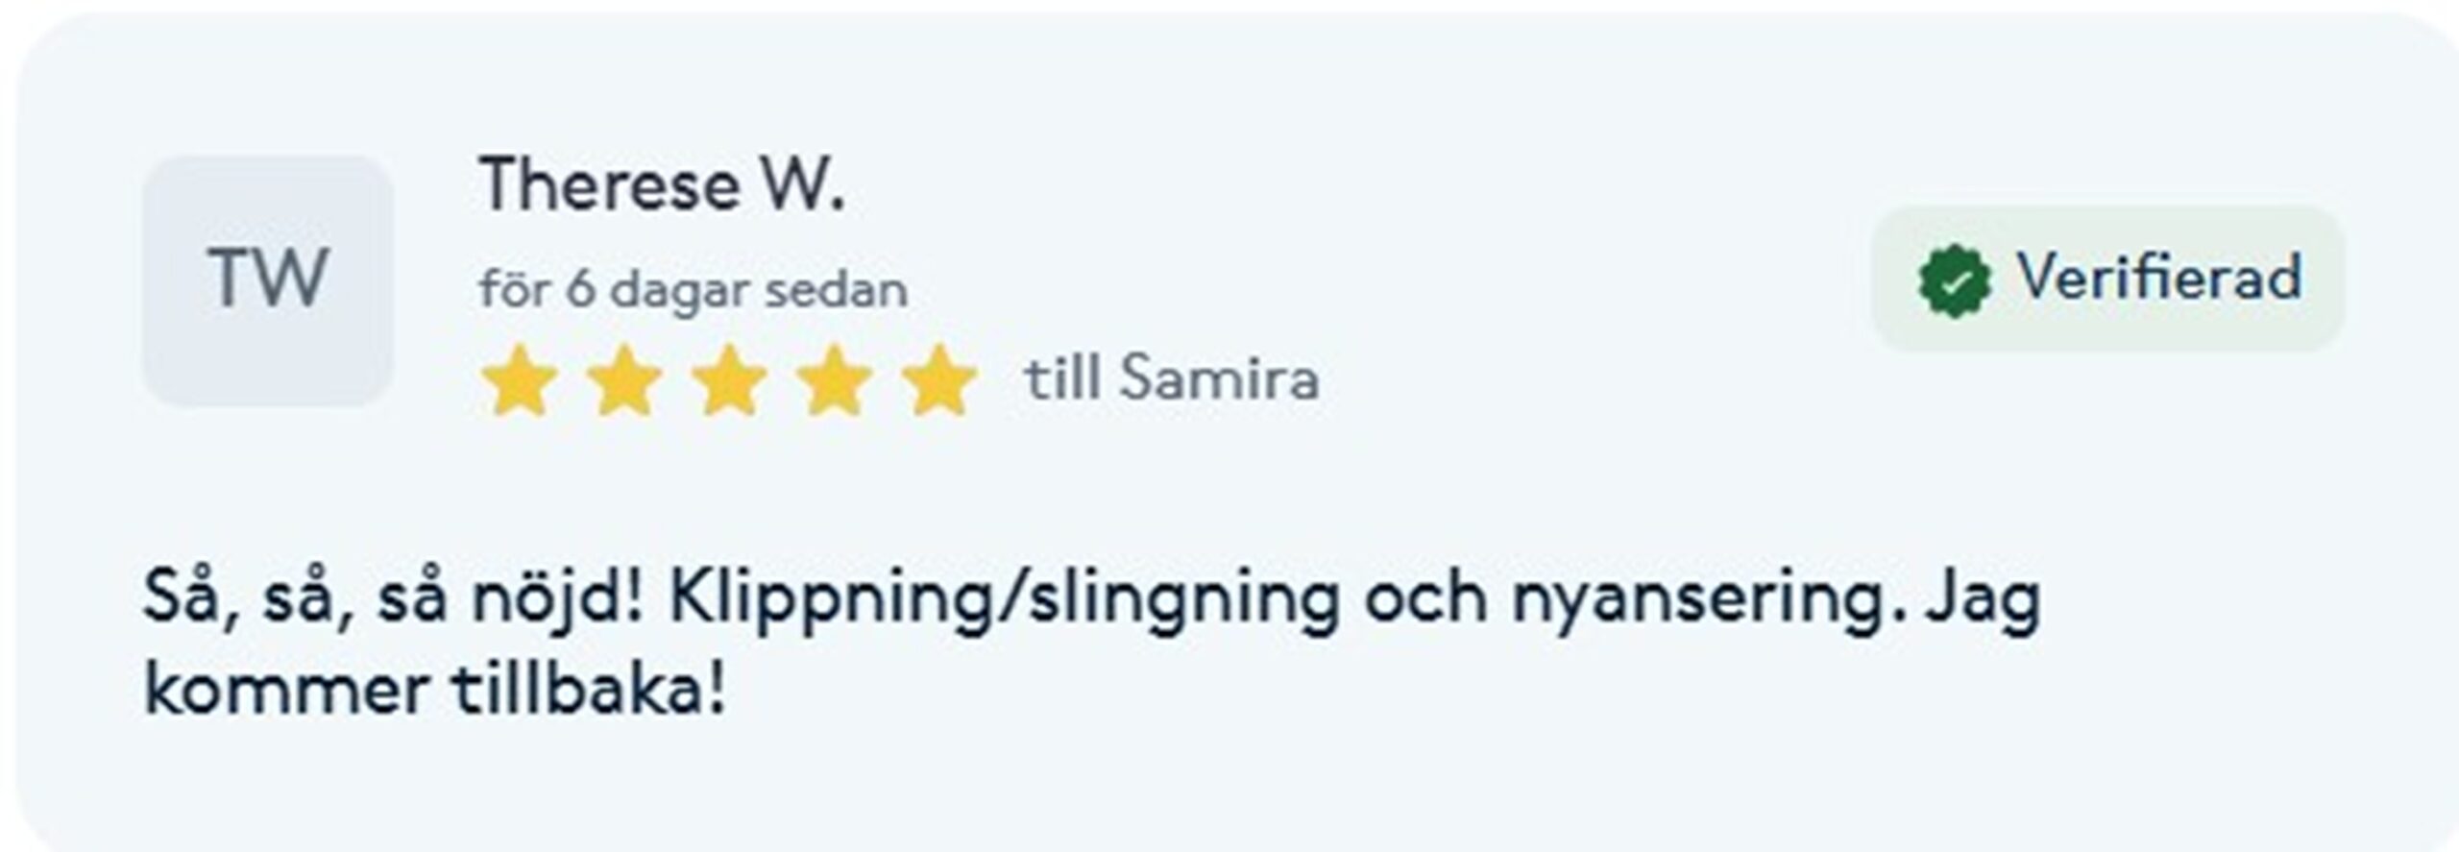Click the first yellow rating star
This screenshot has width=2459, height=852.
[x=520, y=380]
